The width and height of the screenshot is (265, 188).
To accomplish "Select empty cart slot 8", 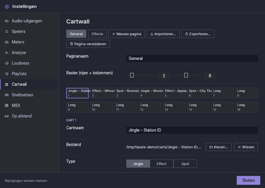I will [x=247, y=93].
